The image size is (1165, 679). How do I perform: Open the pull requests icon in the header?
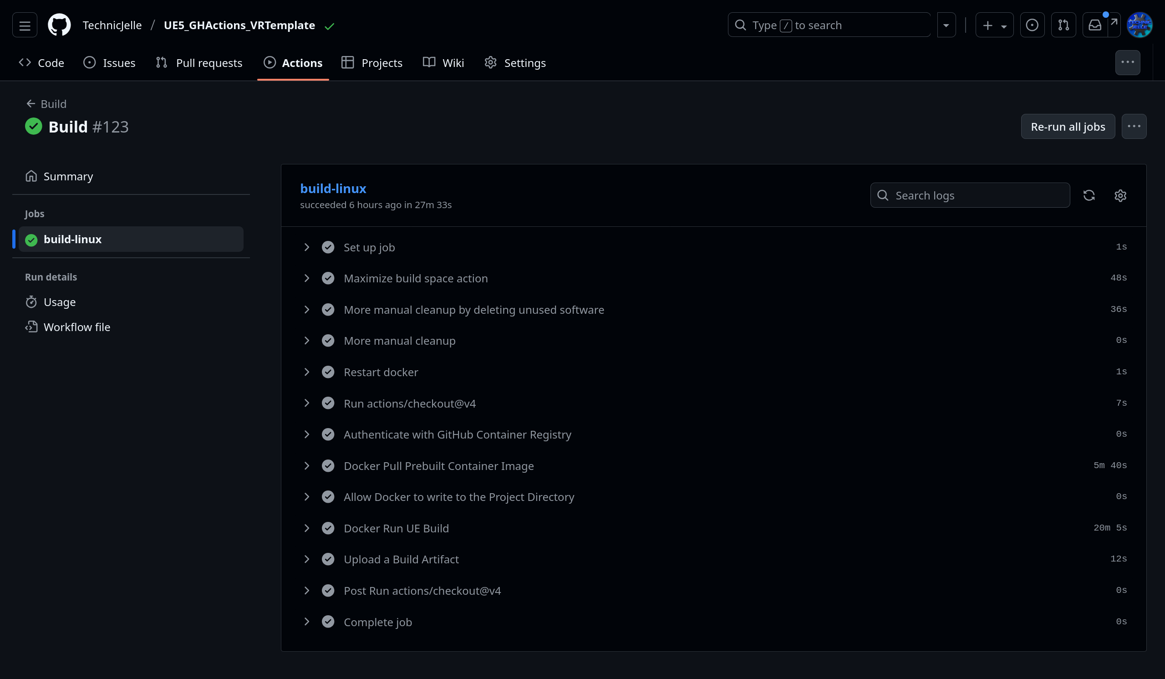coord(1063,25)
